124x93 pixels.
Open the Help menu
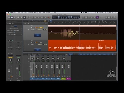[55, 12]
